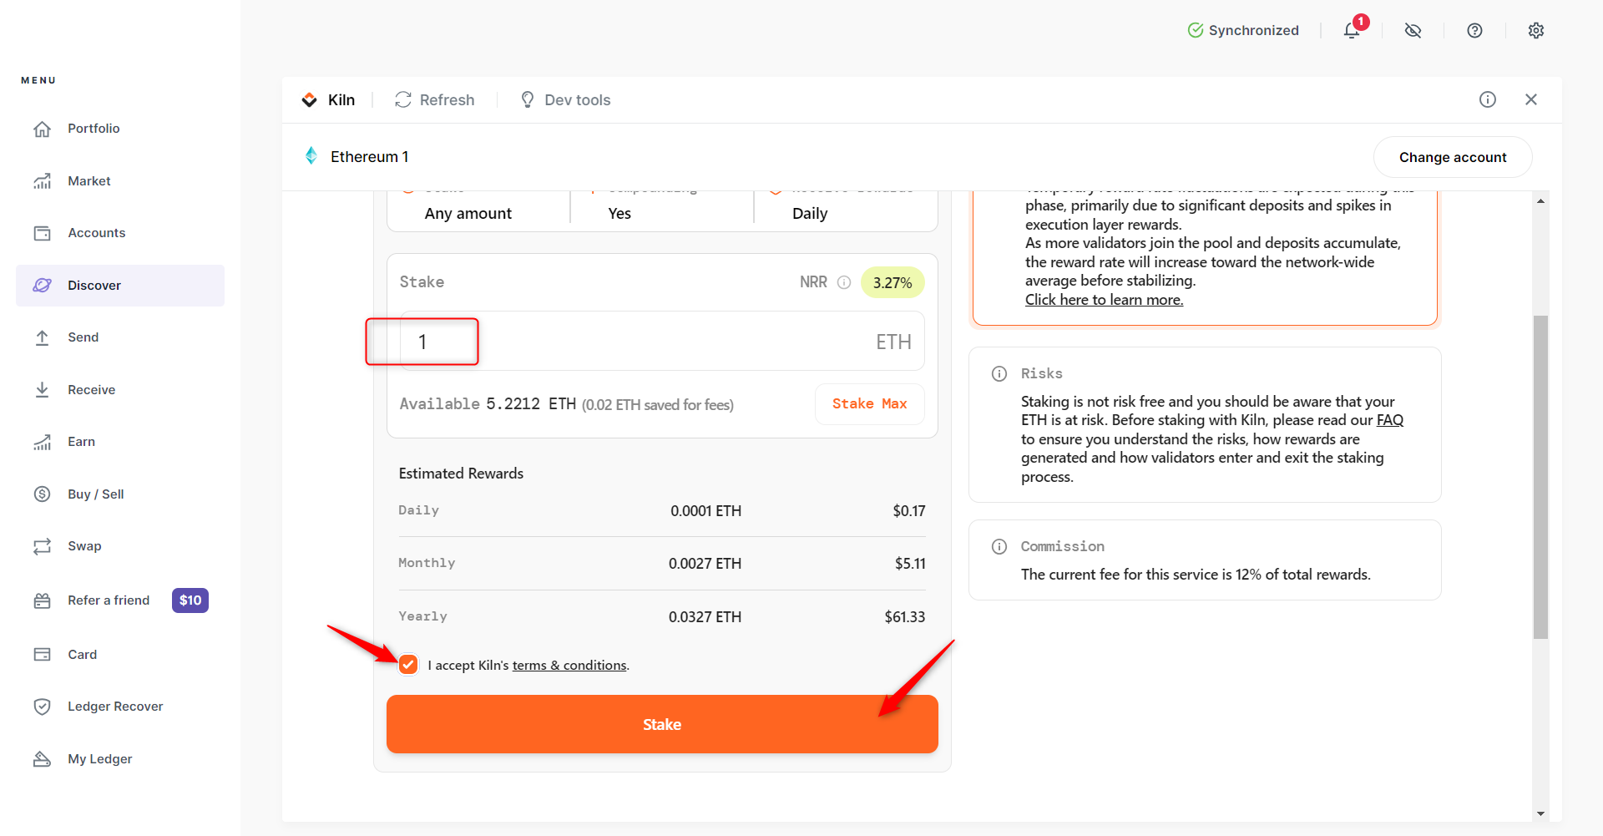Image resolution: width=1603 pixels, height=836 pixels.
Task: Click the Ledger Recover shield icon
Action: tap(43, 707)
